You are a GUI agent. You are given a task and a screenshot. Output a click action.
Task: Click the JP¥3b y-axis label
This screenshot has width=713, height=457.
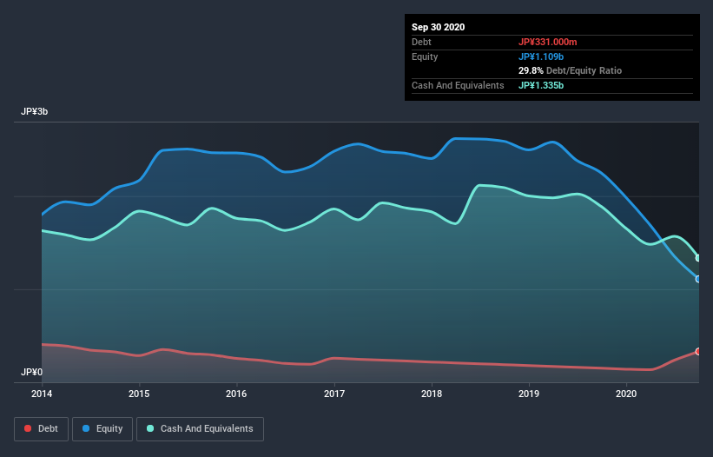(35, 112)
